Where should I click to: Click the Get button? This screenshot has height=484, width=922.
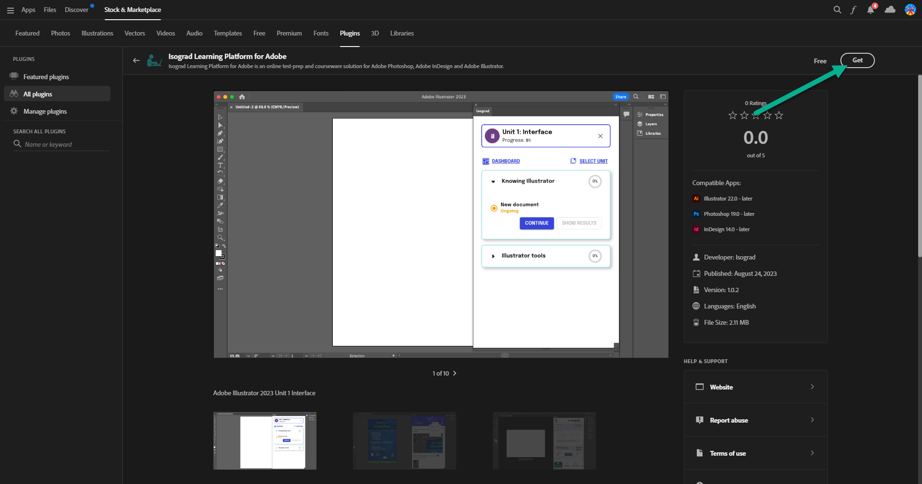click(x=858, y=60)
